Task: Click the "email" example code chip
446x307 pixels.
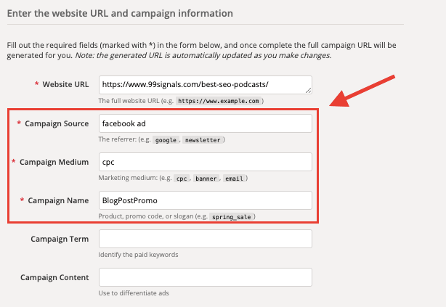Action: 233,178
